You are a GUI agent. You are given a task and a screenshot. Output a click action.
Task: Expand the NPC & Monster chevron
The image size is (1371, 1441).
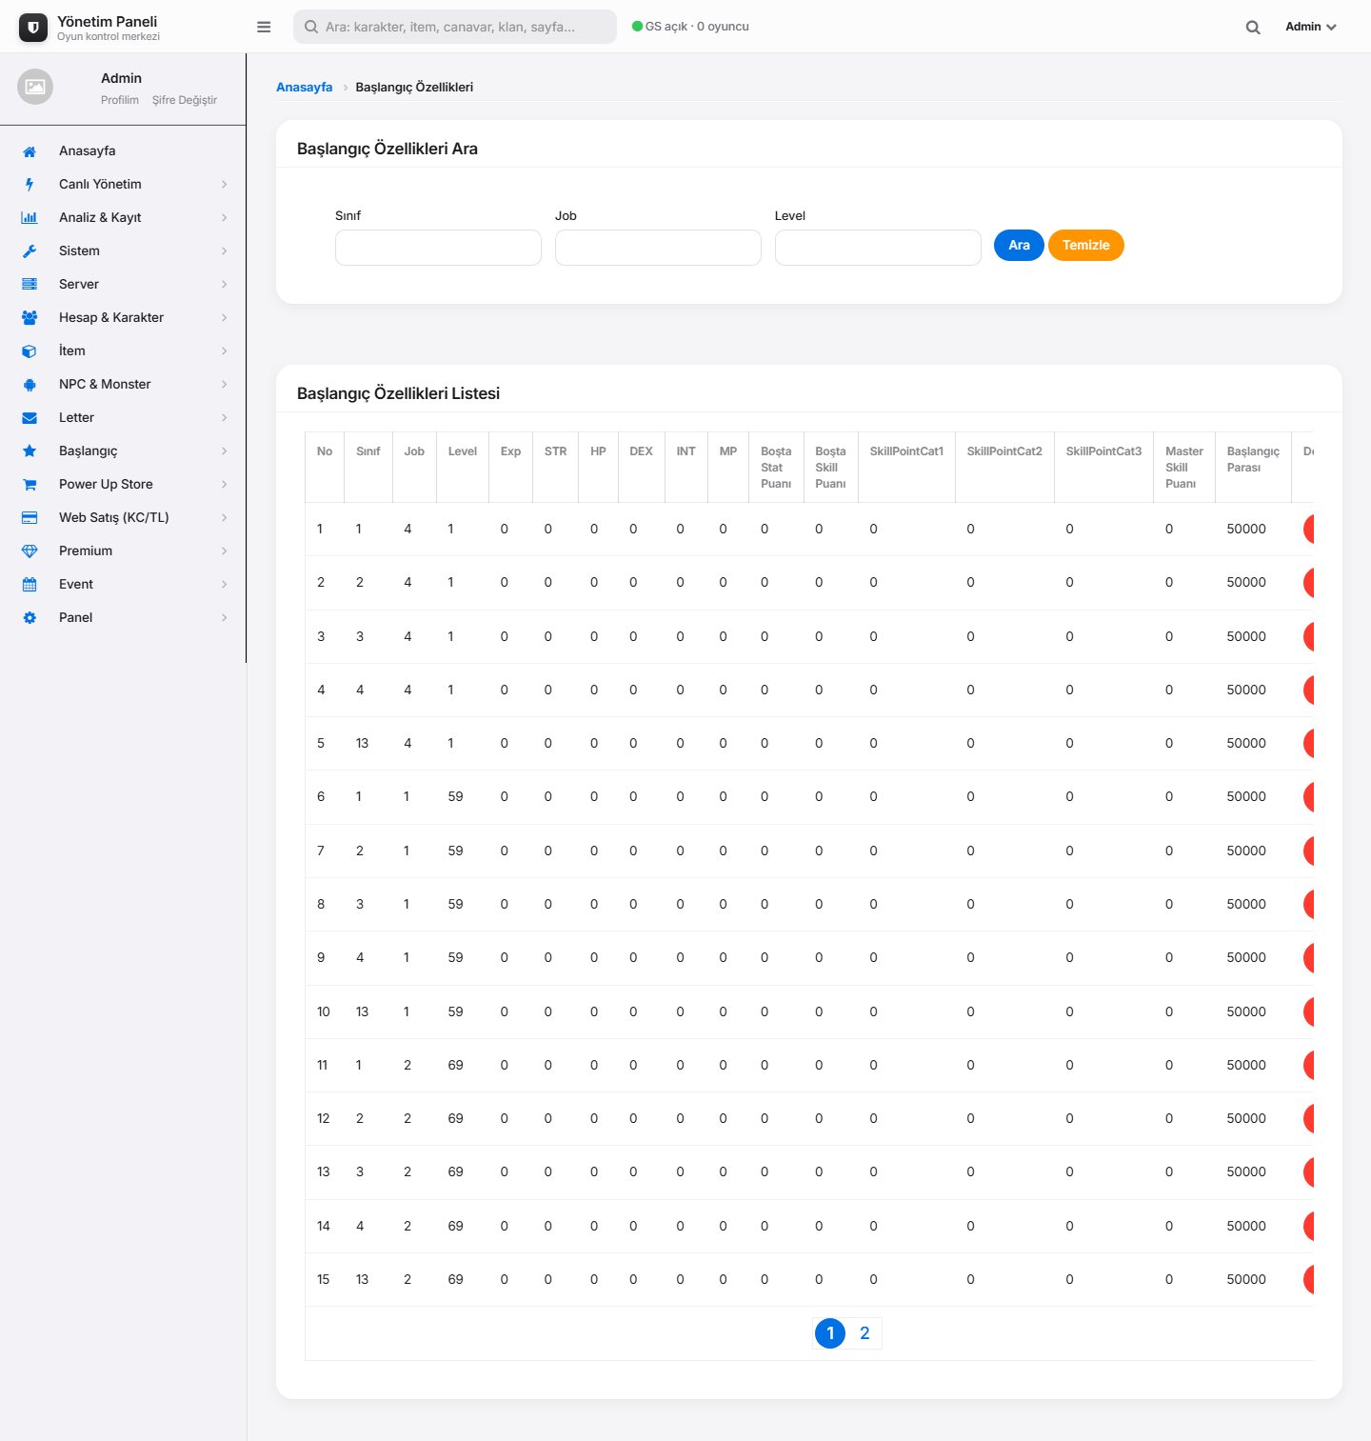tap(225, 385)
